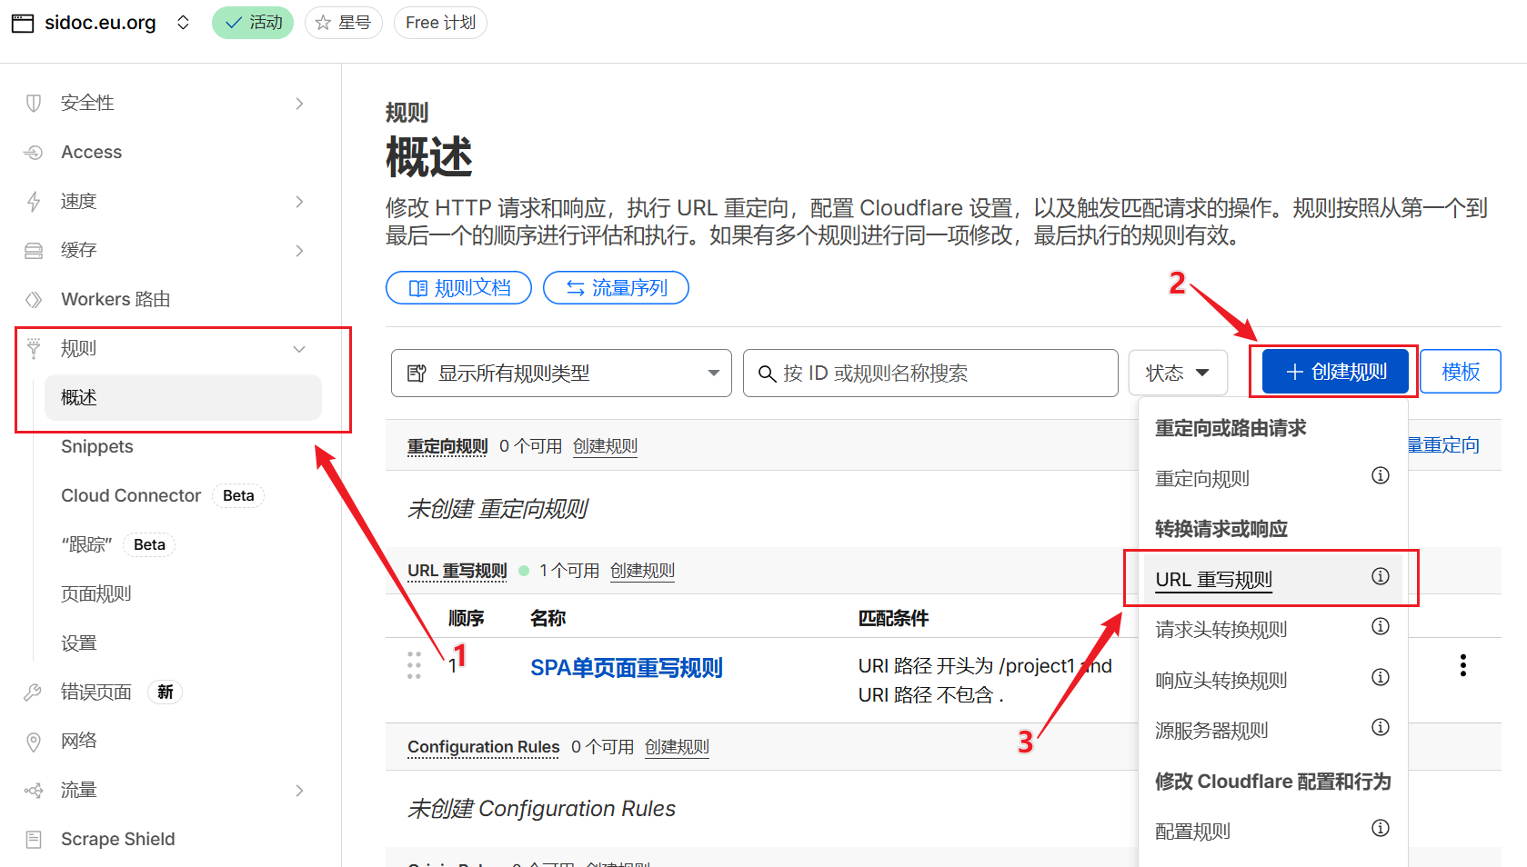Screen dimensions: 1527x867
Task: Click the 创建规则 blue button
Action: click(1335, 372)
